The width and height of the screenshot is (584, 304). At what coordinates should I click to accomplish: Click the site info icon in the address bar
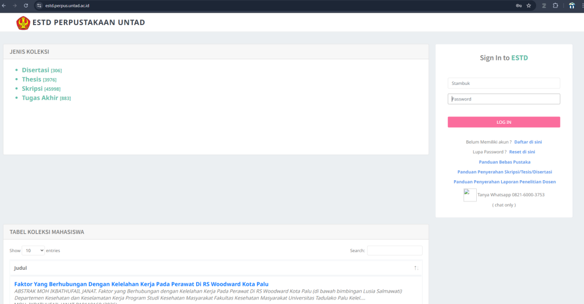(x=39, y=5)
